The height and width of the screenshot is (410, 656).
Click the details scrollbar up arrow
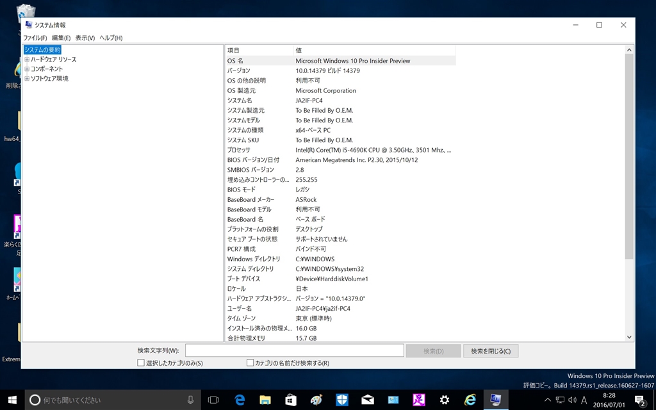tap(629, 50)
